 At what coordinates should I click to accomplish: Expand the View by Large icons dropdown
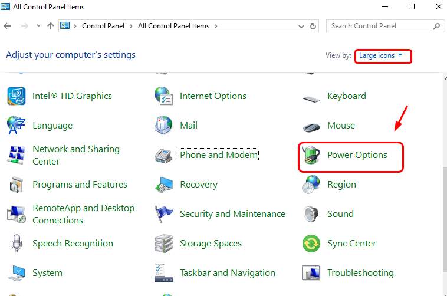382,56
